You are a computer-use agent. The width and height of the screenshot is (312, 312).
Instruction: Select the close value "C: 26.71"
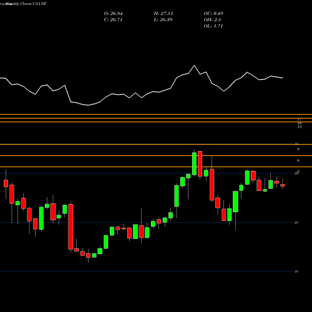pos(113,20)
